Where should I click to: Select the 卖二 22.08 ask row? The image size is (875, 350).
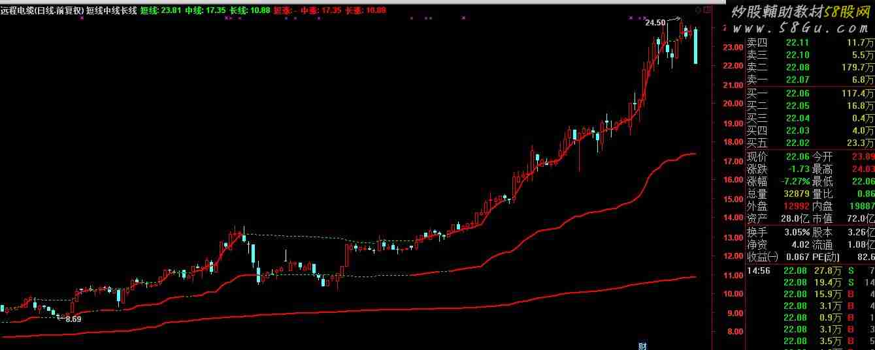click(810, 67)
